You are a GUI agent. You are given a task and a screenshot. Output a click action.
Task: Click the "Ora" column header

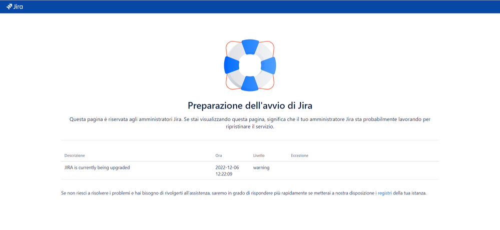click(218, 155)
